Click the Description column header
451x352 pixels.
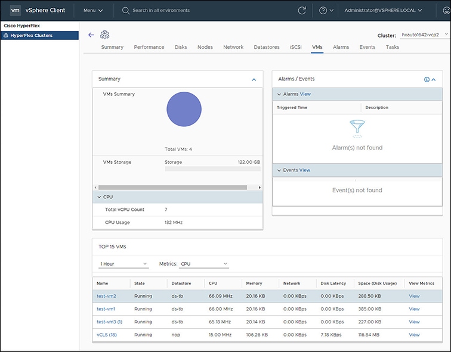tap(377, 107)
